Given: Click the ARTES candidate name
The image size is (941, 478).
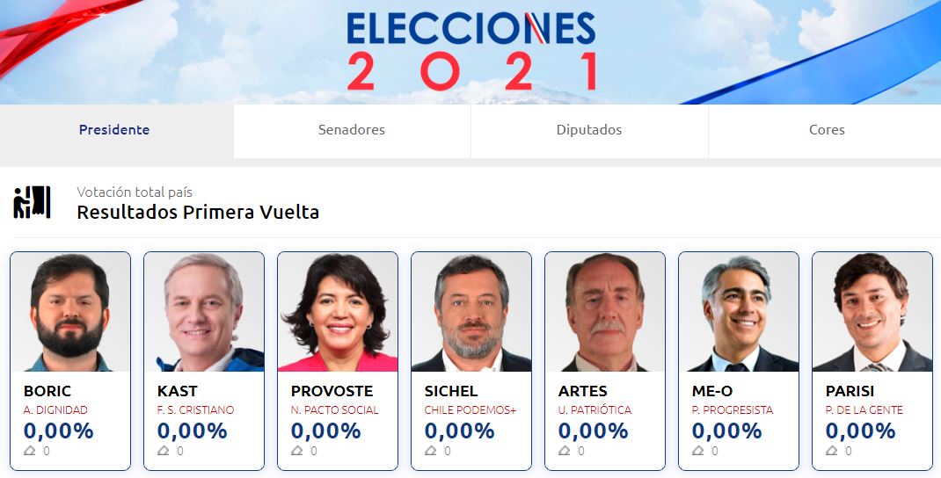Looking at the screenshot, I should pyautogui.click(x=583, y=391).
